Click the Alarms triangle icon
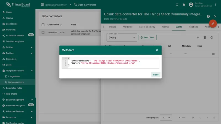This screenshot has height=124, width=221. pyautogui.click(x=4, y=18)
